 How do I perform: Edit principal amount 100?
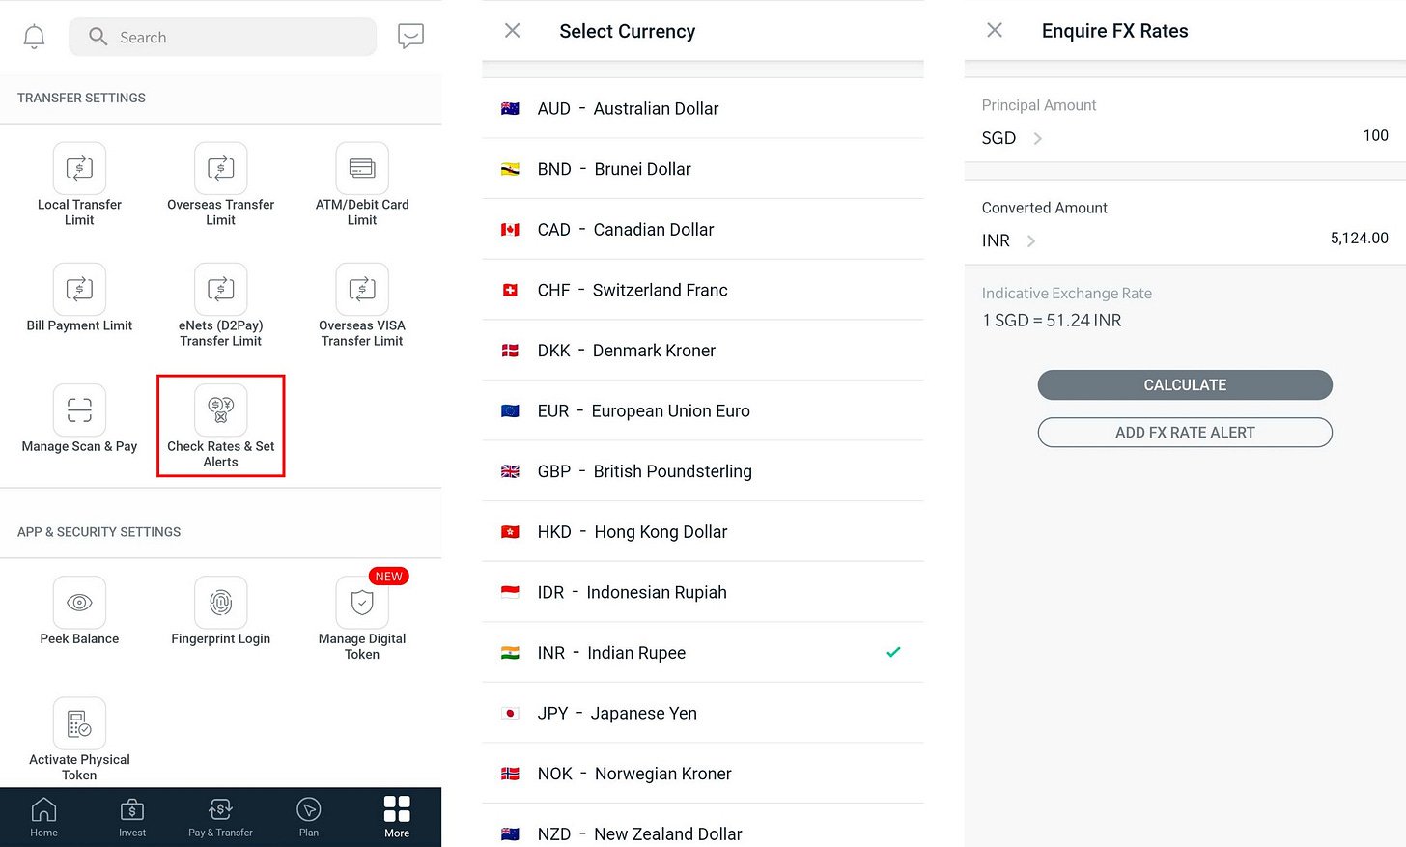tap(1375, 136)
